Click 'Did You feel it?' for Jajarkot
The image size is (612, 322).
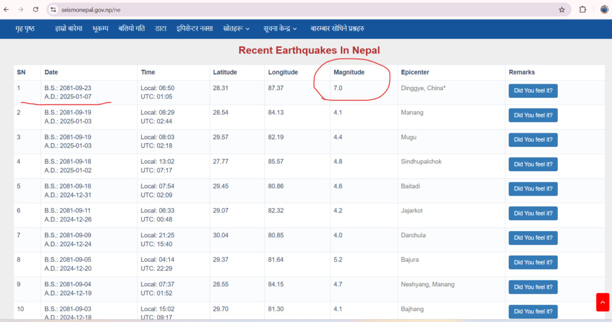point(533,213)
